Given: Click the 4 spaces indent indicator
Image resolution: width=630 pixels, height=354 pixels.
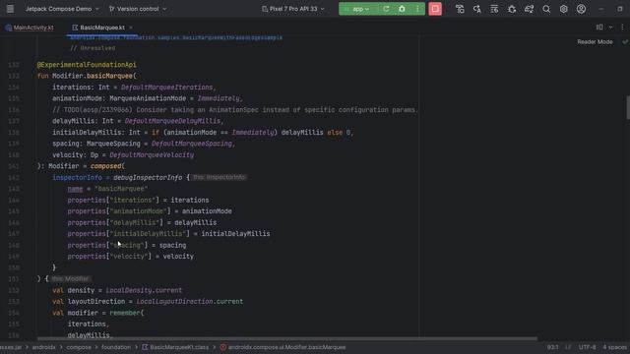Looking at the screenshot, I should pyautogui.click(x=614, y=347).
